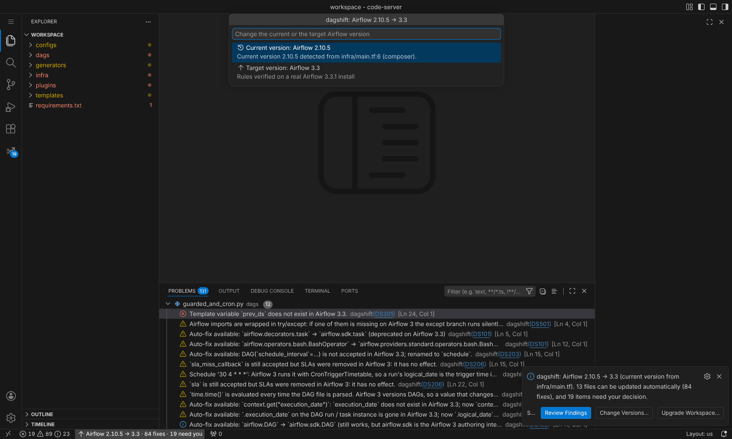Viewport: 732px width, 439px height.
Task: Click the Change Versions... button
Action: [x=624, y=413]
